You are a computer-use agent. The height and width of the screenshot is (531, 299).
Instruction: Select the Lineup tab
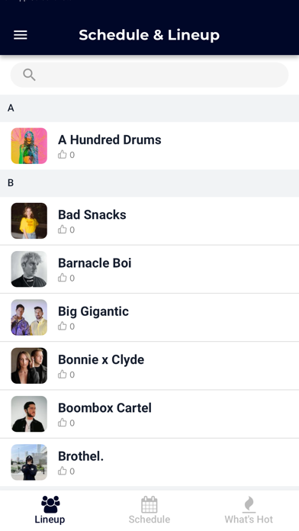[50, 510]
